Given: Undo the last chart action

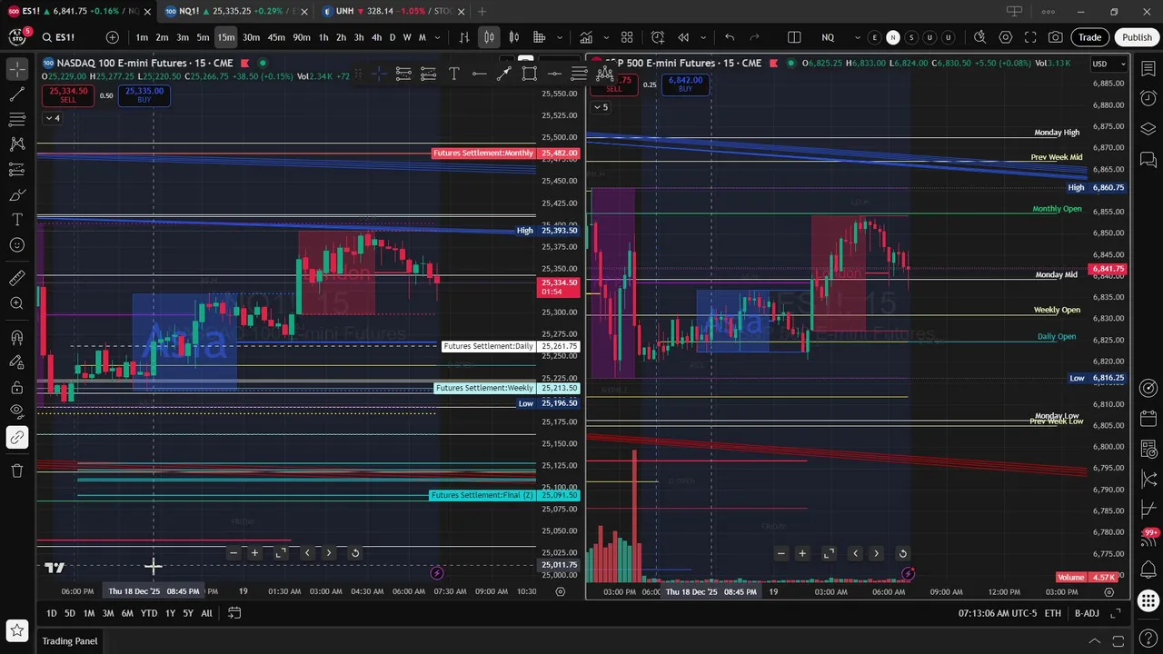Looking at the screenshot, I should click(729, 37).
